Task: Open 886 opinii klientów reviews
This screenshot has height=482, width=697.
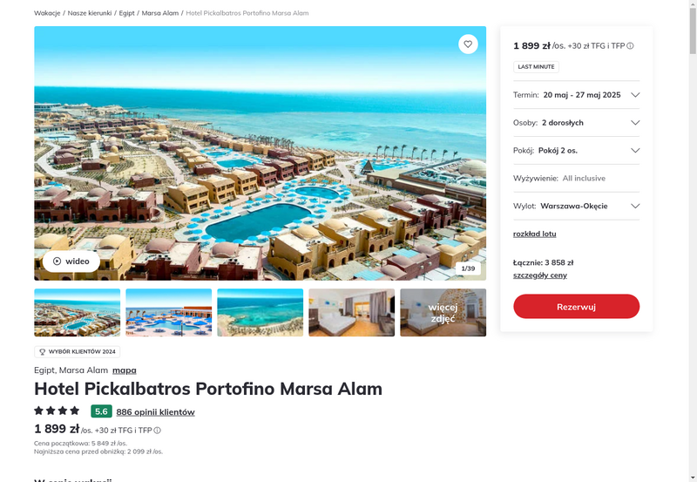Action: (155, 412)
